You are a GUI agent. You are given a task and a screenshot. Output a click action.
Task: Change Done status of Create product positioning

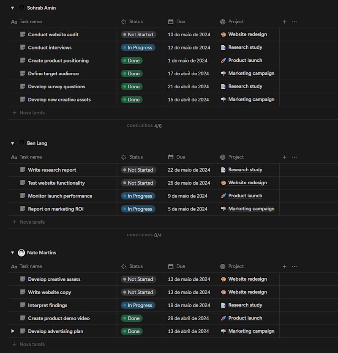tap(132, 60)
